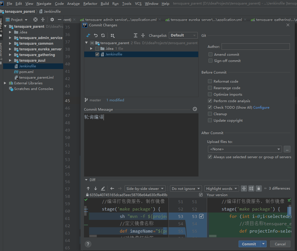Viewport: 297px width, 251px height.
Task: Toggle the read-only lock in the diff toolbar
Action: click(x=258, y=188)
